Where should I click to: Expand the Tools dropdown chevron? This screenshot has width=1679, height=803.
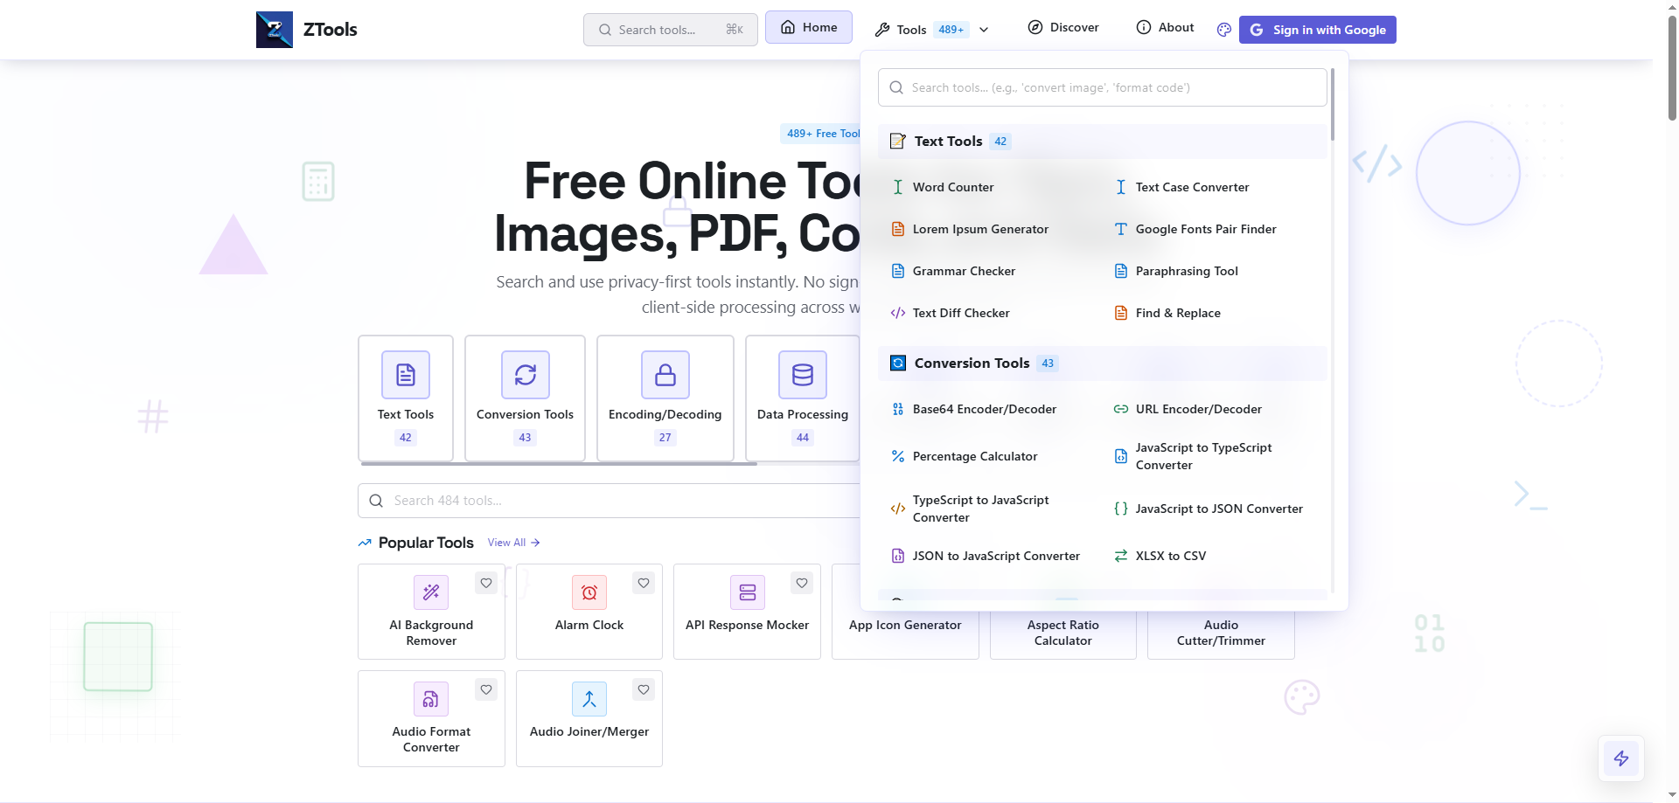pos(983,29)
